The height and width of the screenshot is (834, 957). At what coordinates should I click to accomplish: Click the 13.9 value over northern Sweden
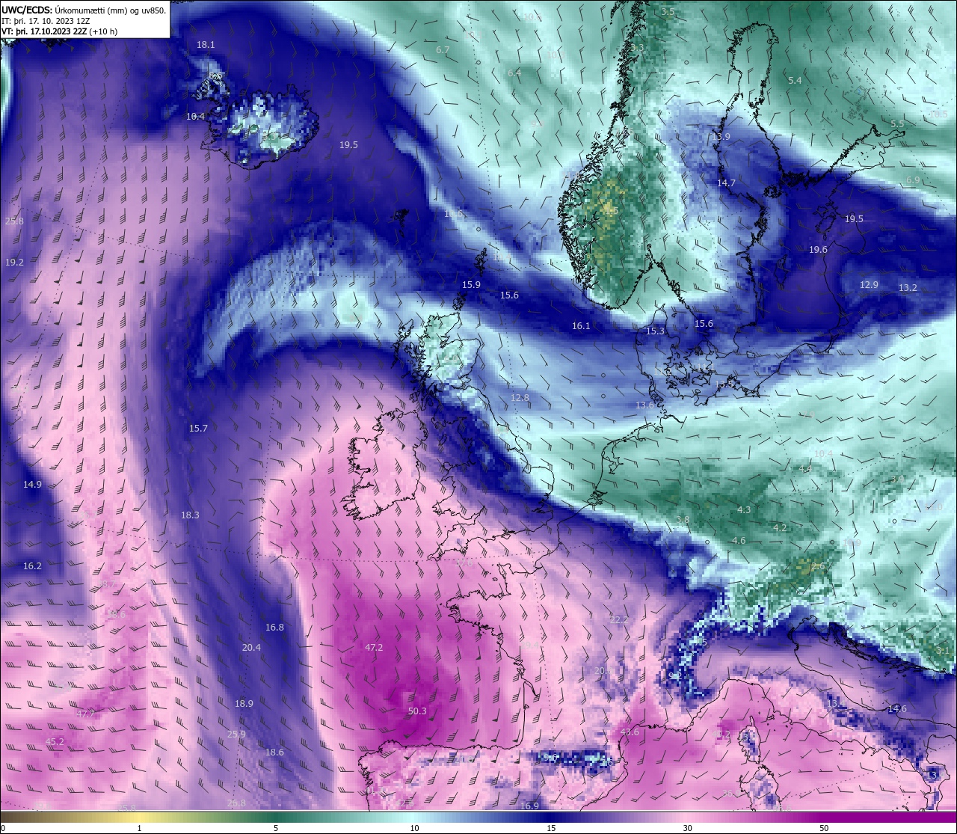tap(721, 137)
